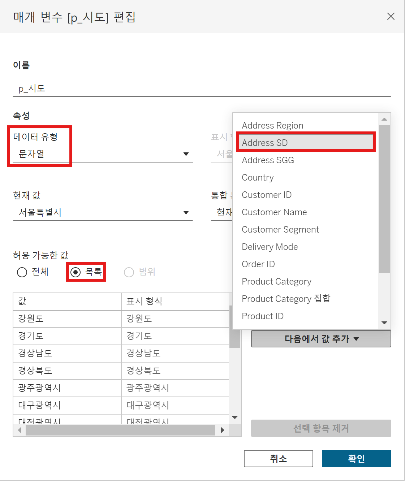The width and height of the screenshot is (405, 481).
Task: Click the name field containing p_시도
Action: (202, 88)
